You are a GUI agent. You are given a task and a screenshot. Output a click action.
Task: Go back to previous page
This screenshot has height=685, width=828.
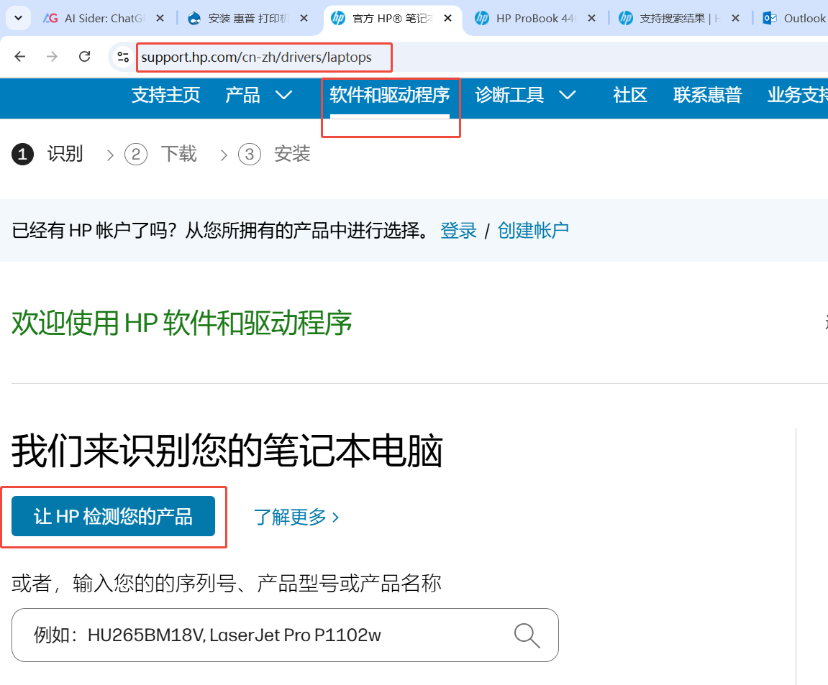[20, 57]
